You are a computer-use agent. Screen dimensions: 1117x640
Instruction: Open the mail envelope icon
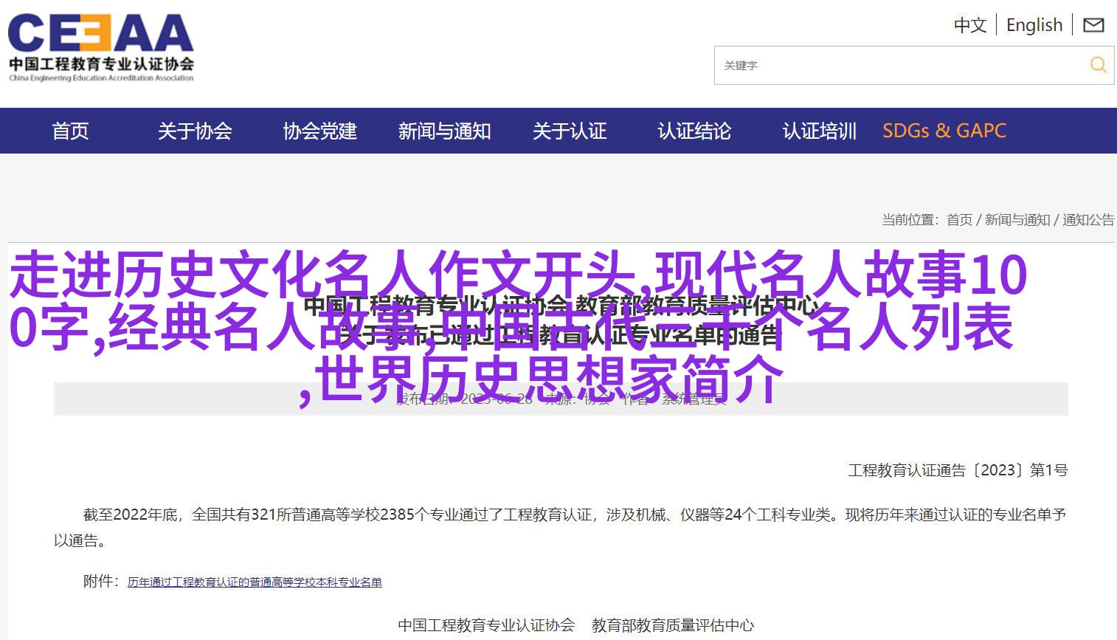pyautogui.click(x=1093, y=25)
